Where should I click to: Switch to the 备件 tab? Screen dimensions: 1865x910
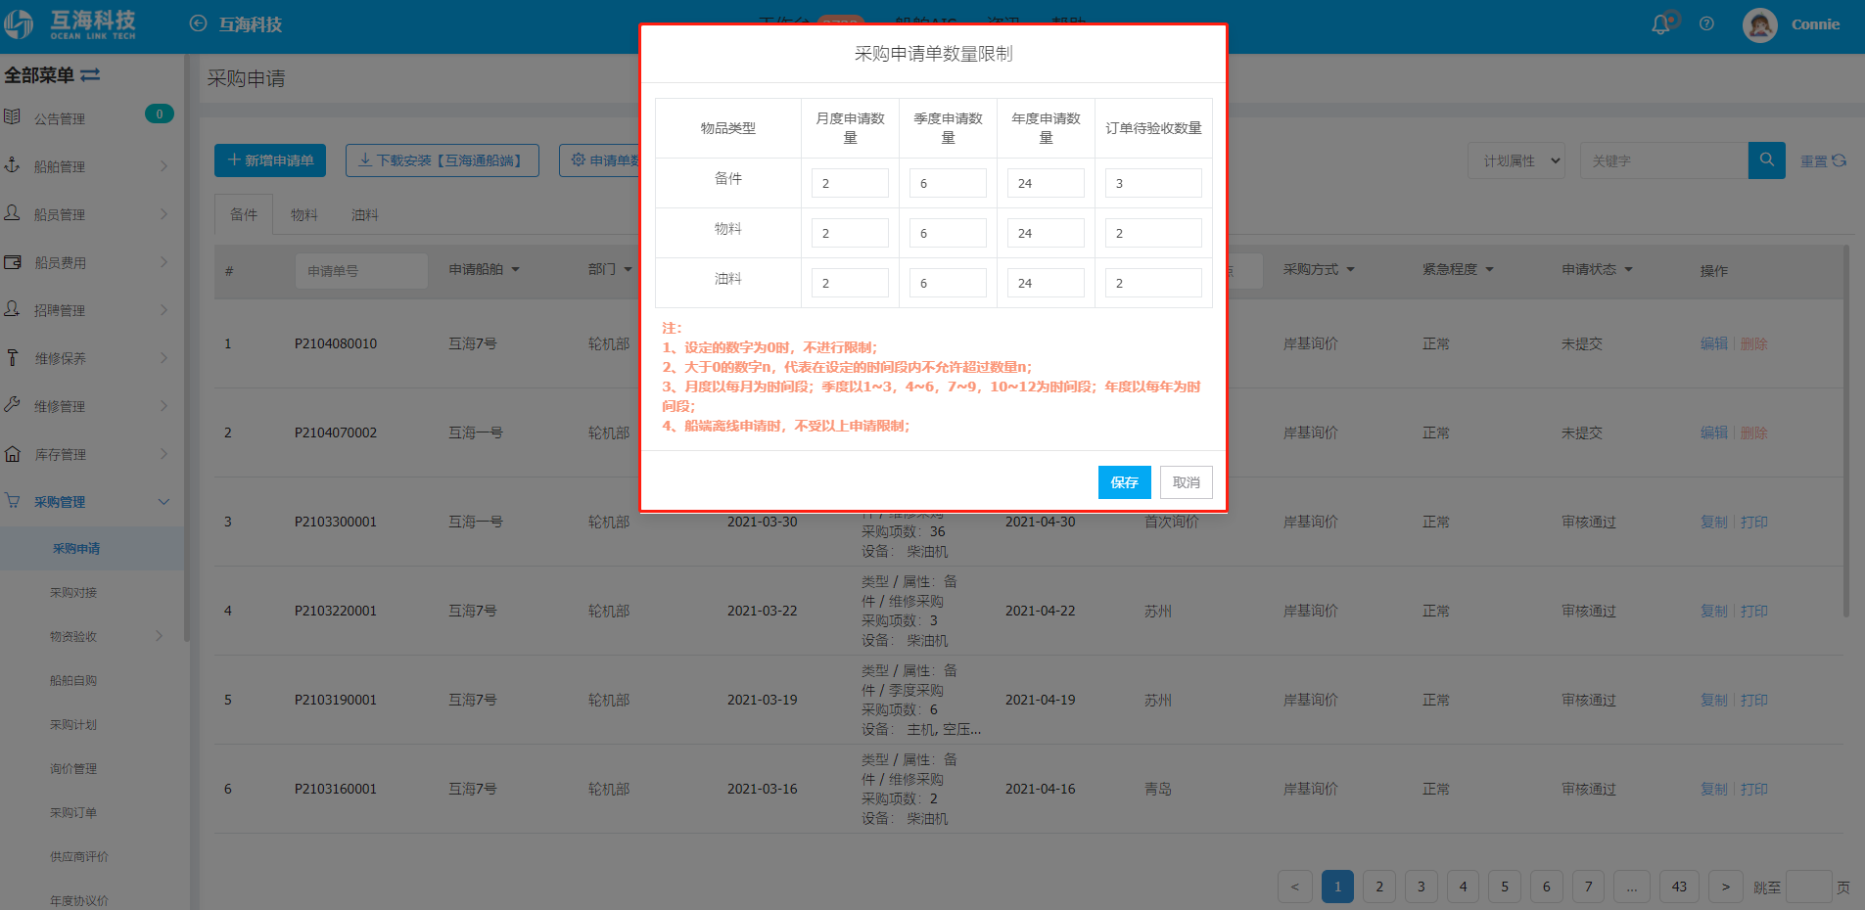point(244,214)
